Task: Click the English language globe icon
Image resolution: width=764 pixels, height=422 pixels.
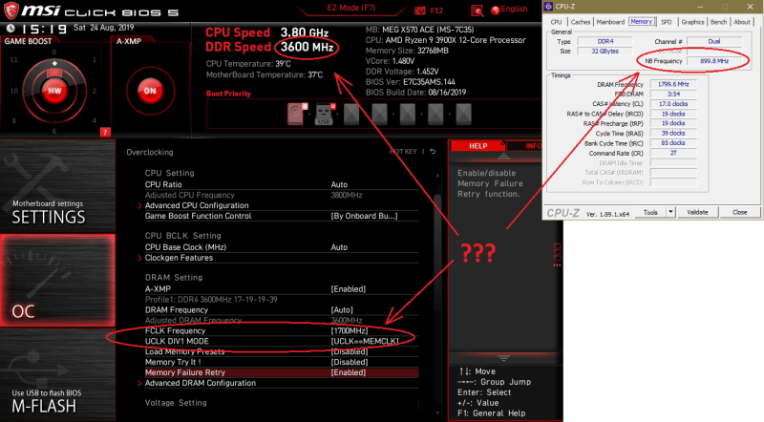Action: pos(495,10)
